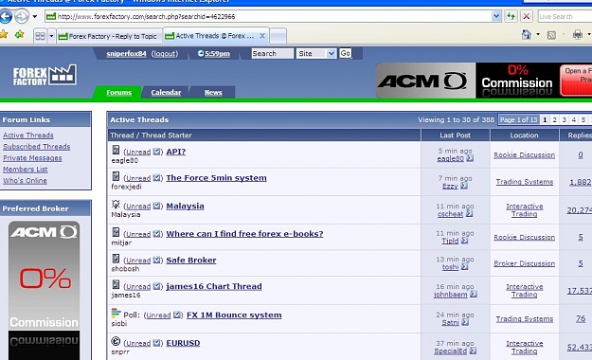This screenshot has width=592, height=360.
Task: Expand the tab list dropdown arrow
Action: (51, 36)
